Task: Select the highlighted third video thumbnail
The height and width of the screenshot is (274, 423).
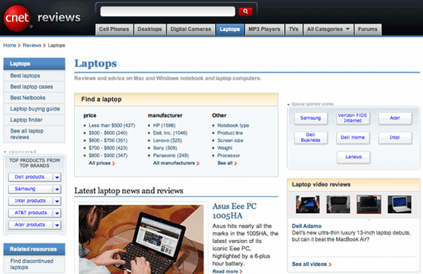Action: pos(369,204)
